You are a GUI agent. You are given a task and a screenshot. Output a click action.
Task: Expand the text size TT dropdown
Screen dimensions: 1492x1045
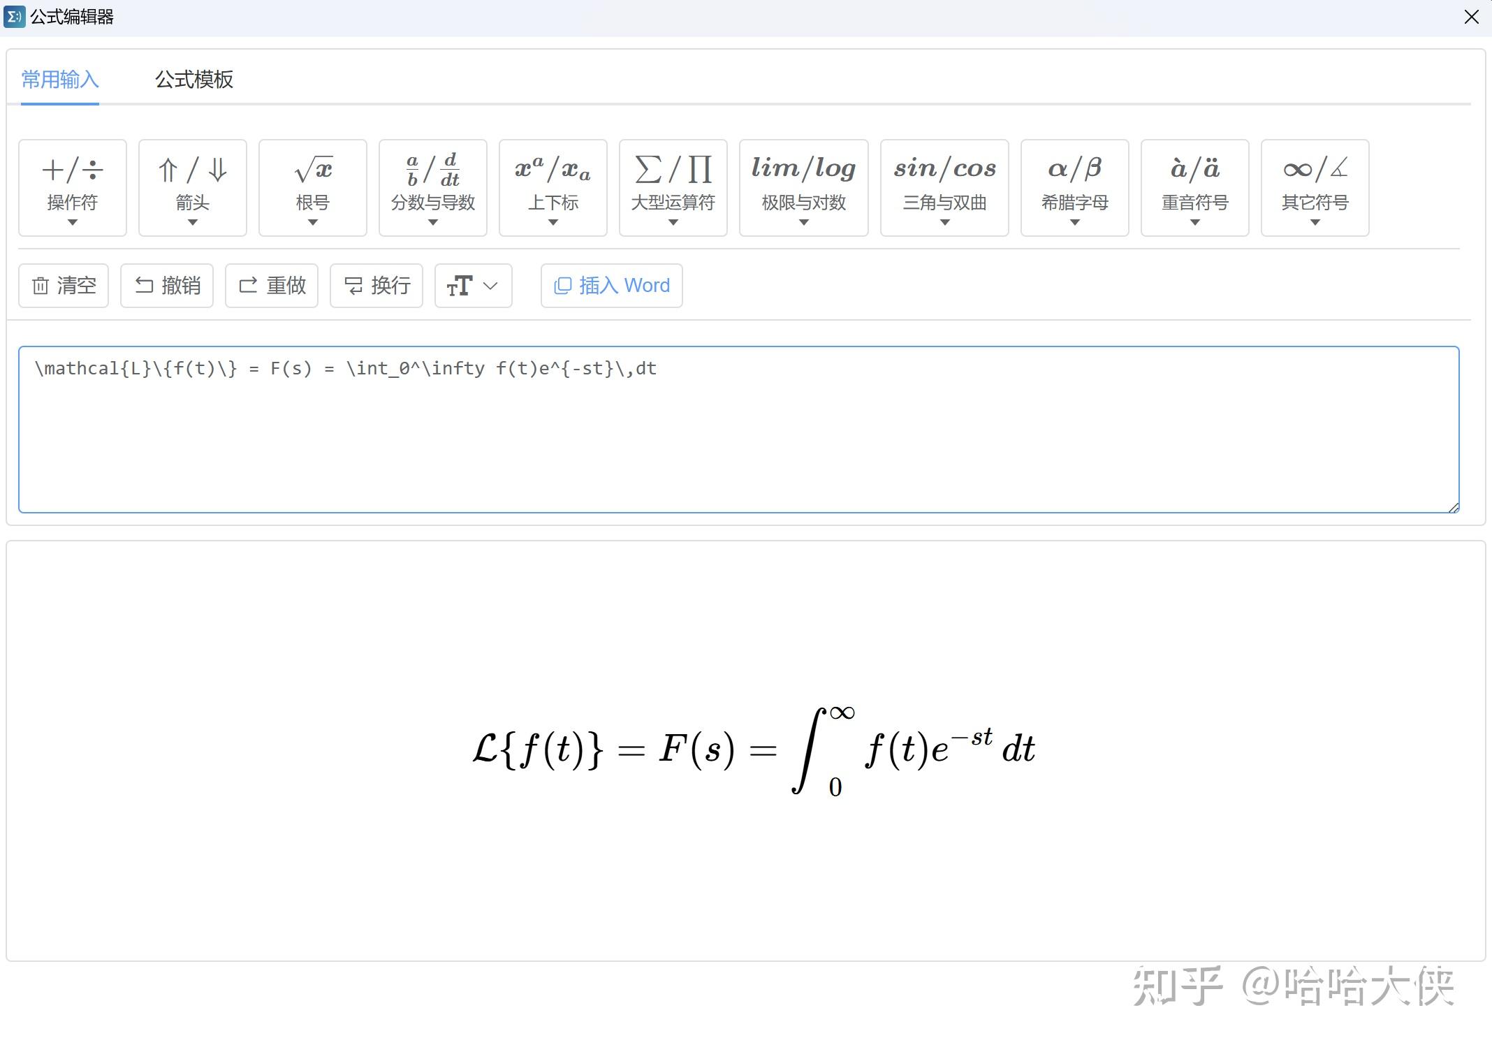pyautogui.click(x=474, y=286)
